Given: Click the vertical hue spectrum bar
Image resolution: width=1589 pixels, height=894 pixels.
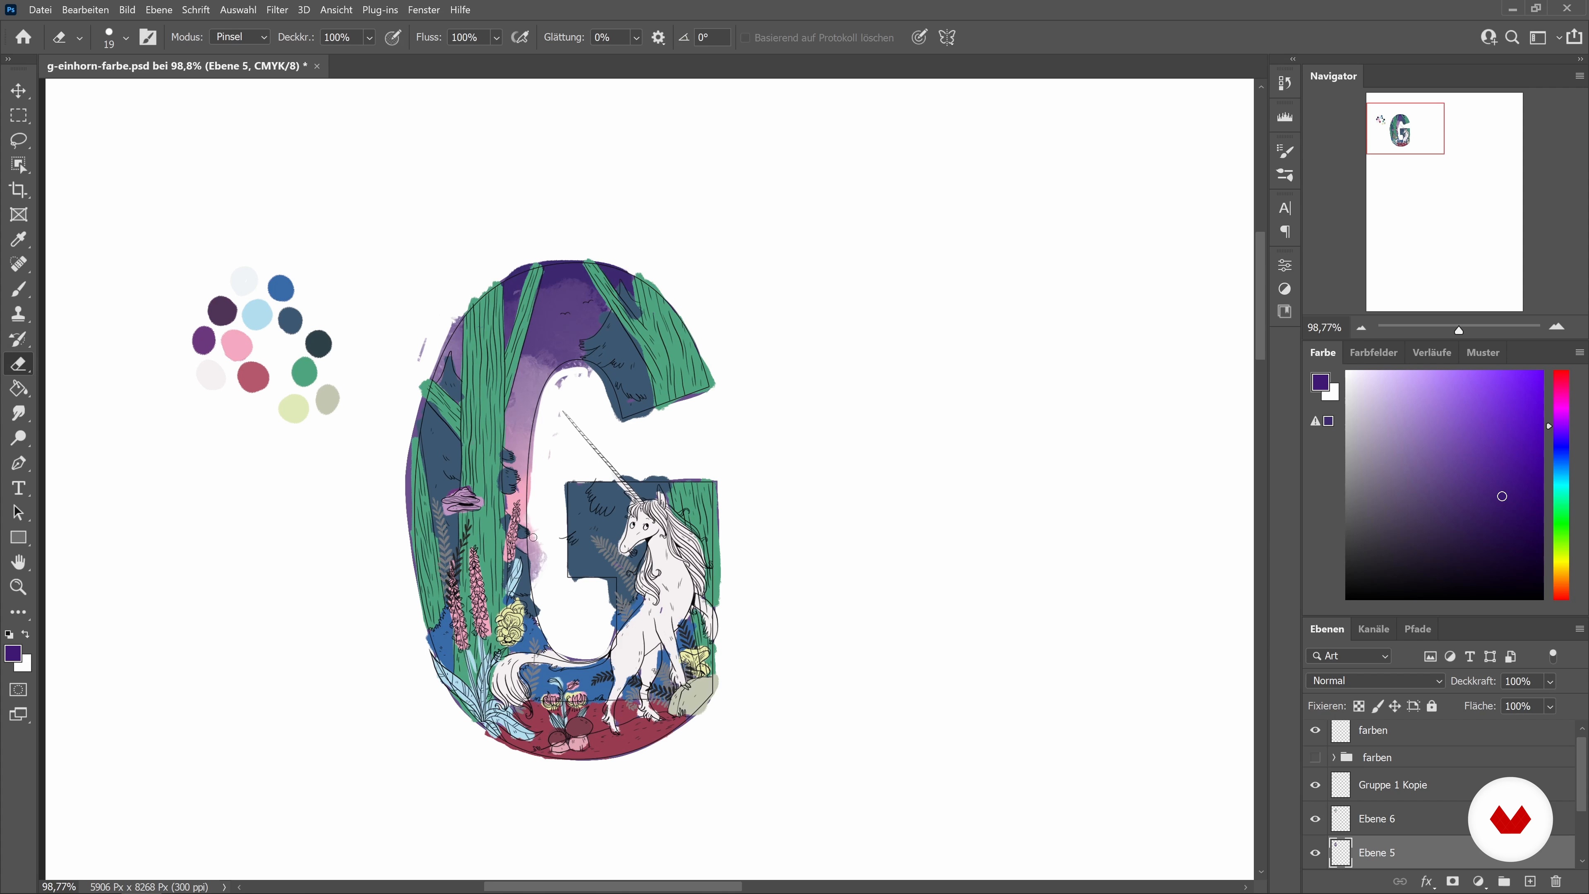Looking at the screenshot, I should click(1560, 484).
